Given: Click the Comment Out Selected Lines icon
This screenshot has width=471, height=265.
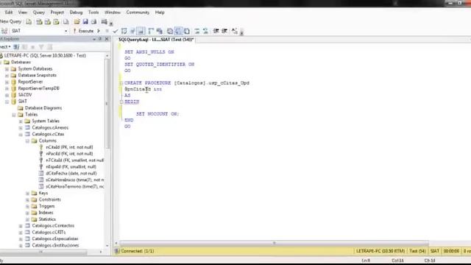Looking at the screenshot, I should click(197, 31).
